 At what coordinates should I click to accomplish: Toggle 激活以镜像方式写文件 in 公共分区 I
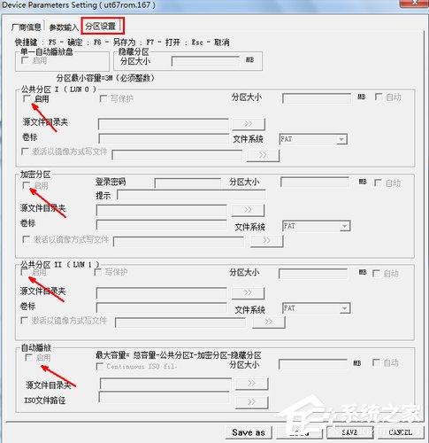pyautogui.click(x=25, y=152)
